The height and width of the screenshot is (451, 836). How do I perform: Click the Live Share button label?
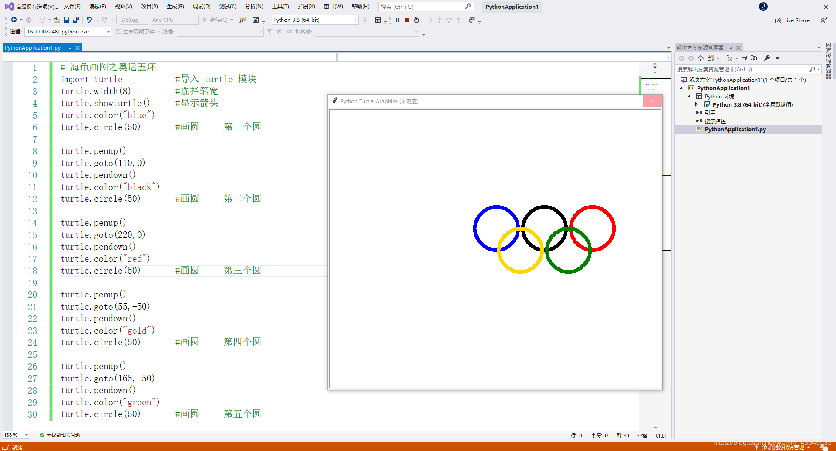click(x=797, y=20)
